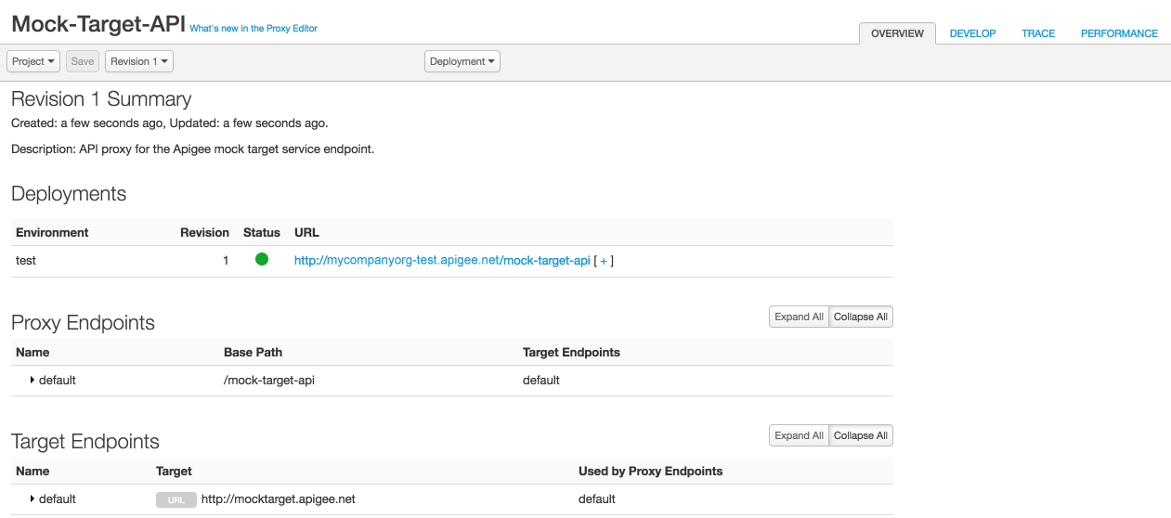Click the URL badge in Target Endpoints

point(176,499)
